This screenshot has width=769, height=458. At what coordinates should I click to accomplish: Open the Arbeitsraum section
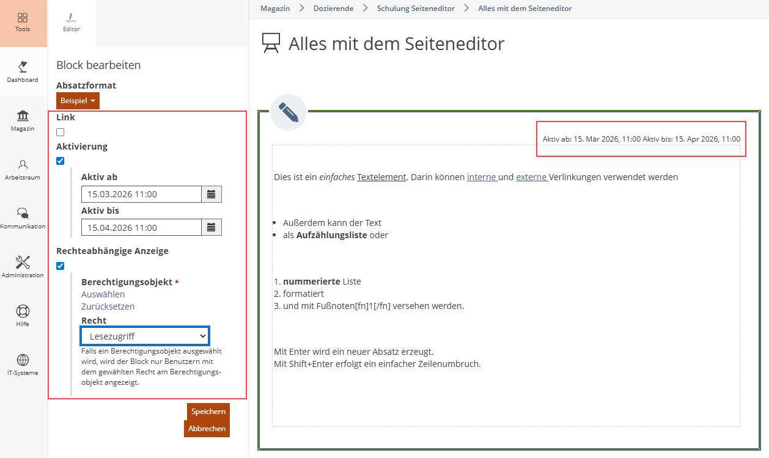(23, 169)
